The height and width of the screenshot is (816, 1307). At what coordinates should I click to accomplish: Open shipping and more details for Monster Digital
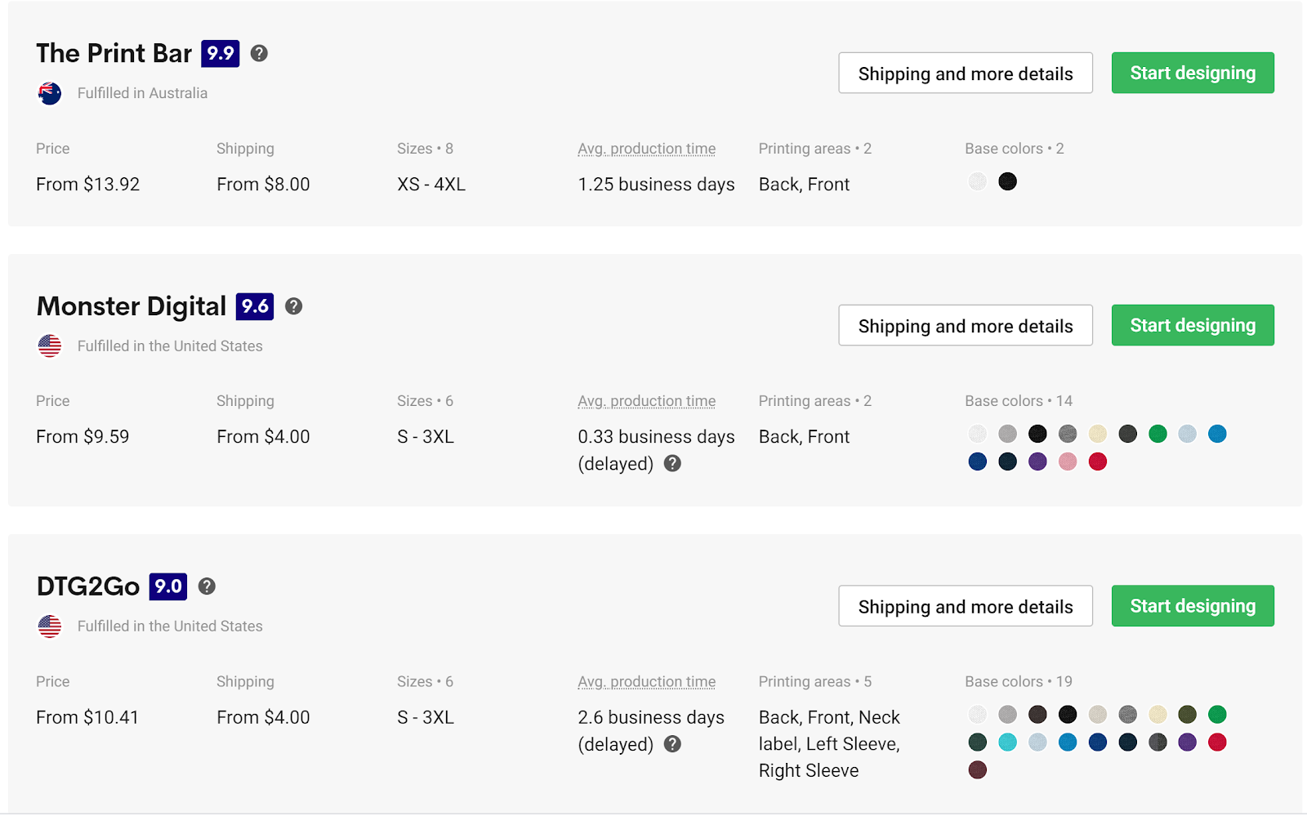pos(966,326)
